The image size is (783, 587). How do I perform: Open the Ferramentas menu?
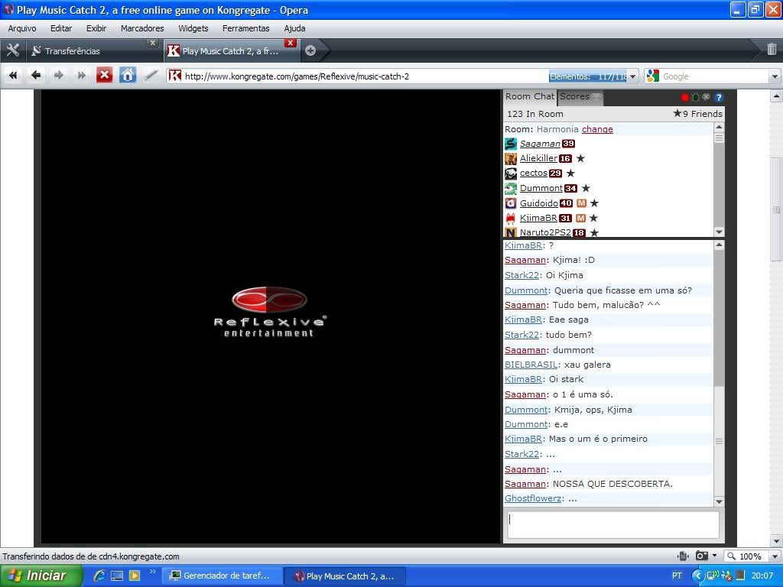[245, 28]
